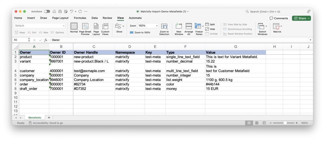The image size is (325, 141).
Task: Toggle the AutoSave switch
Action: 47,11
